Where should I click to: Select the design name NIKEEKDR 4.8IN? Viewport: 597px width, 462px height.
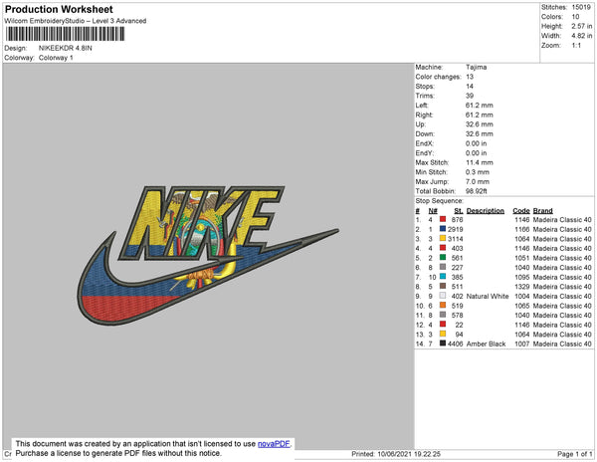click(x=65, y=48)
